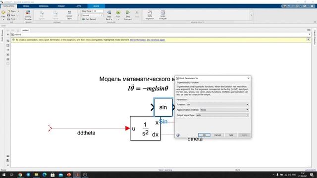Open the notification center icon
Screen dimensions: 317x178
coord(312,175)
